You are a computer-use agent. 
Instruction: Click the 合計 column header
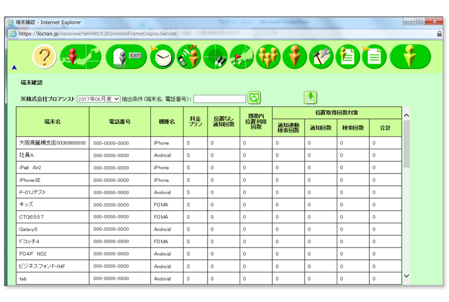click(x=386, y=128)
